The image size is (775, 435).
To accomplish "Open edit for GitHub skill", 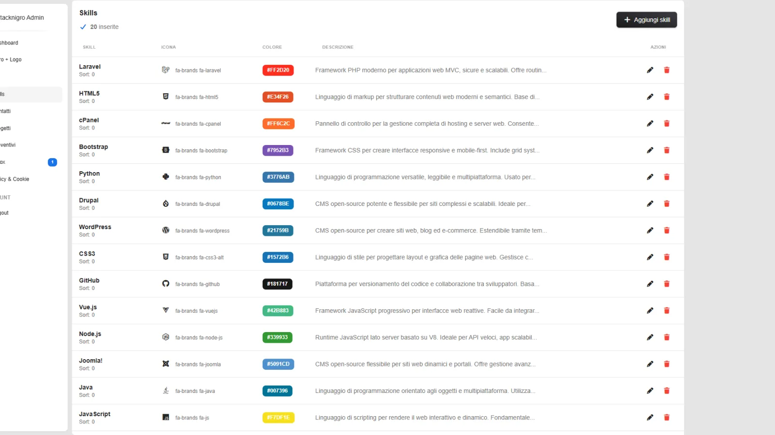I will pos(650,284).
